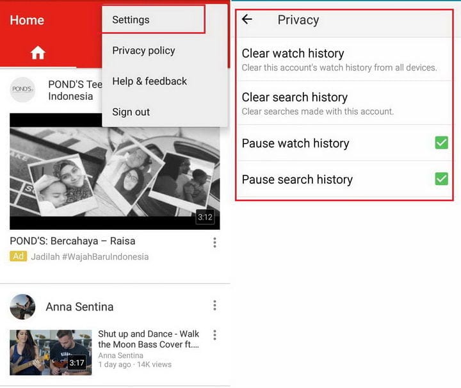
Task: Click Jadilah #WajahBaruIndonesia ad text
Action: point(90,257)
